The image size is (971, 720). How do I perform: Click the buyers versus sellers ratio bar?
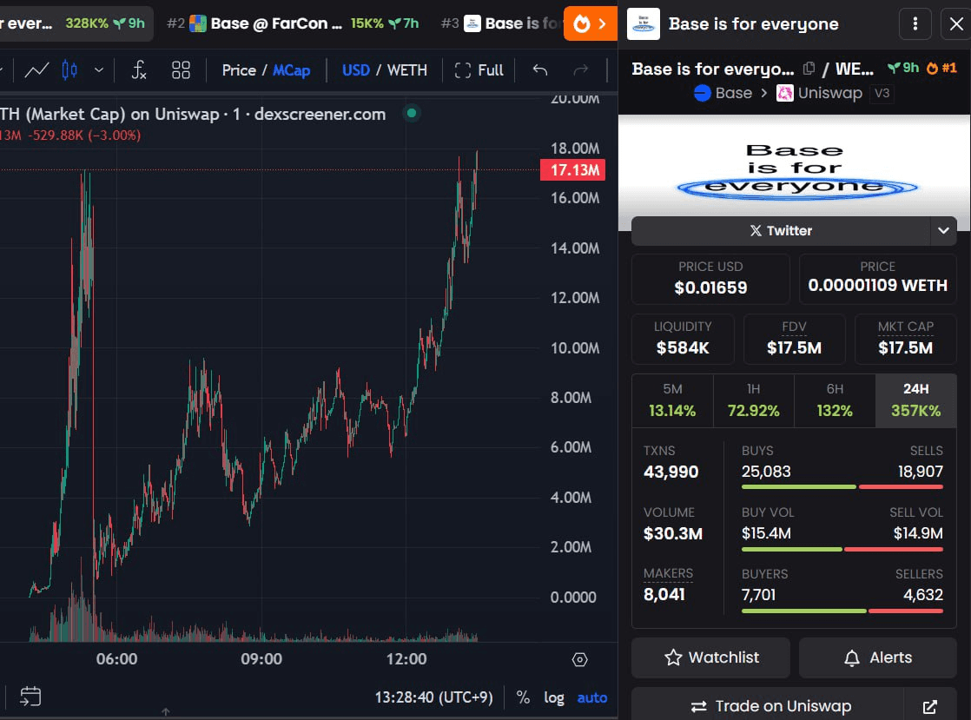tap(842, 611)
